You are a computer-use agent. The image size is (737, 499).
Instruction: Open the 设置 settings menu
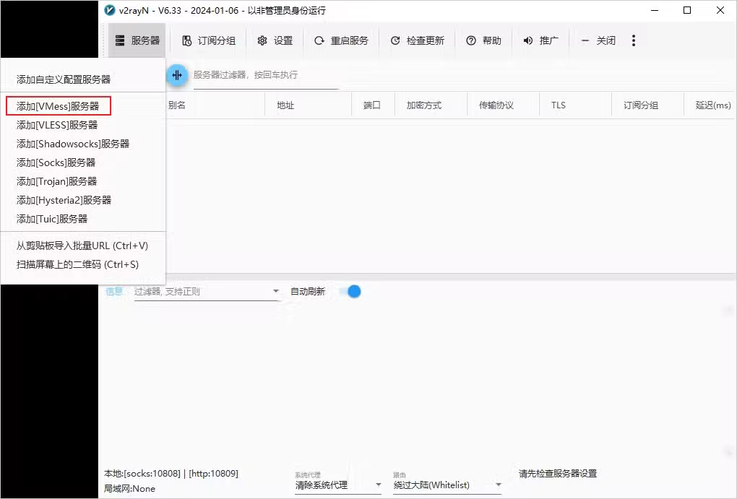[275, 40]
